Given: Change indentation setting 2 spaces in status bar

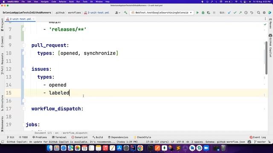Looking at the screenshot, I should pos(197,142).
